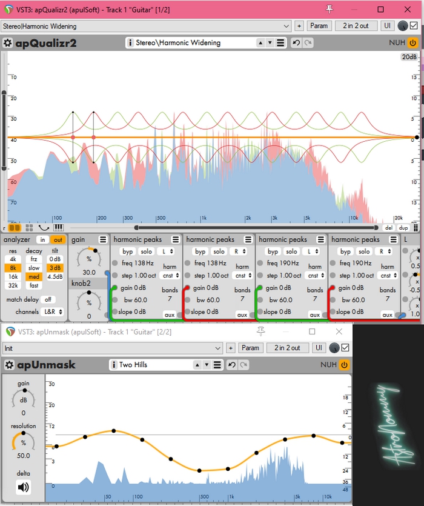Open apUnmask settings gear
Screen dimensions: 424x506
[8, 365]
